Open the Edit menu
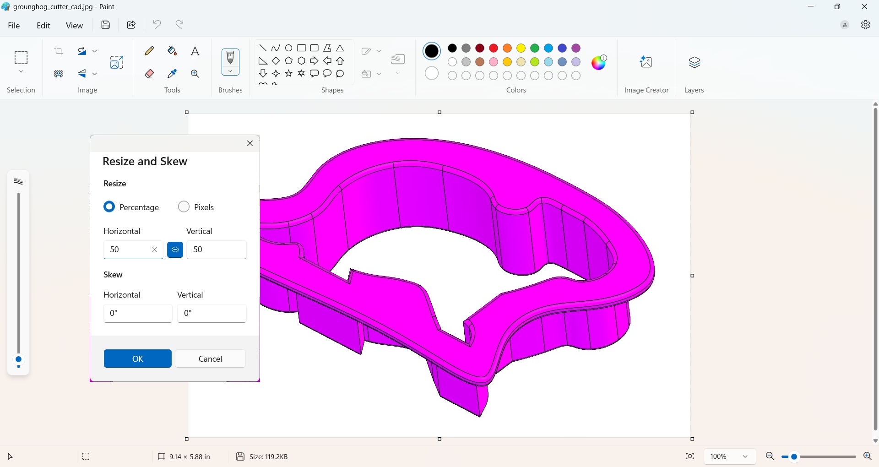The height and width of the screenshot is (467, 879). (43, 26)
